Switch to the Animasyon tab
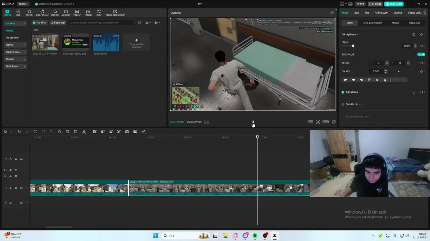 tap(381, 13)
